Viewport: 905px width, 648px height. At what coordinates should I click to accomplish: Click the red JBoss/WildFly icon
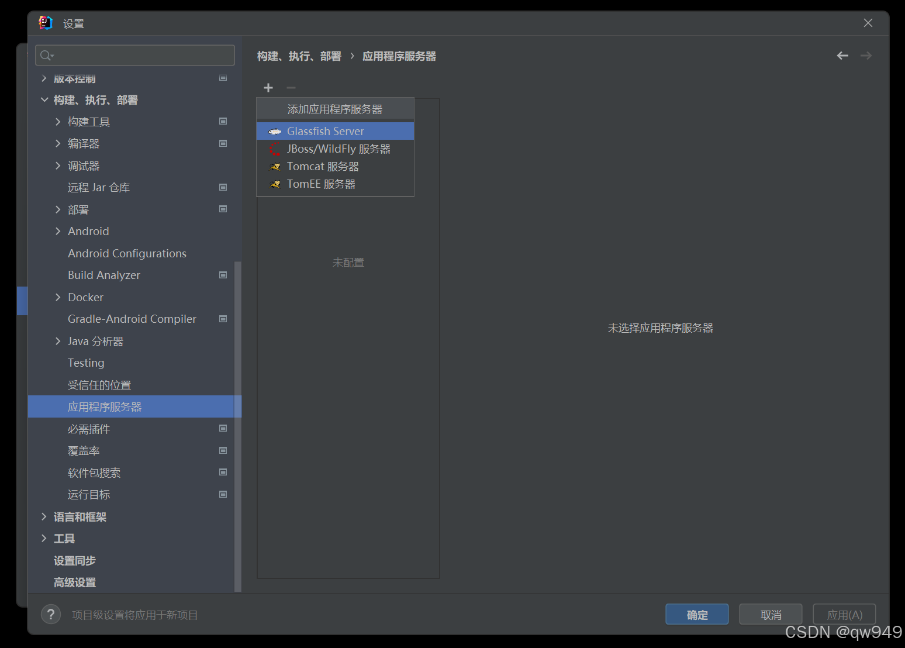pyautogui.click(x=275, y=149)
